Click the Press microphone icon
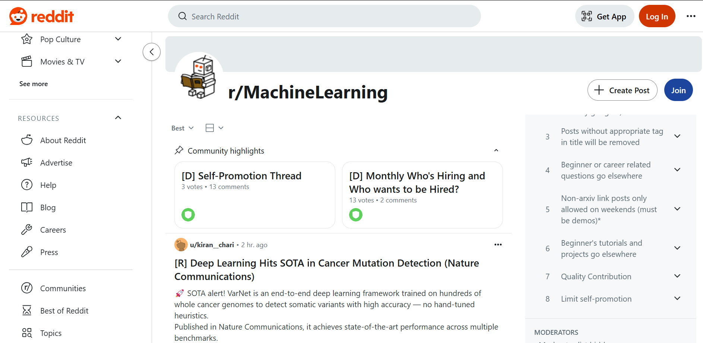Image resolution: width=703 pixels, height=343 pixels. tap(26, 252)
